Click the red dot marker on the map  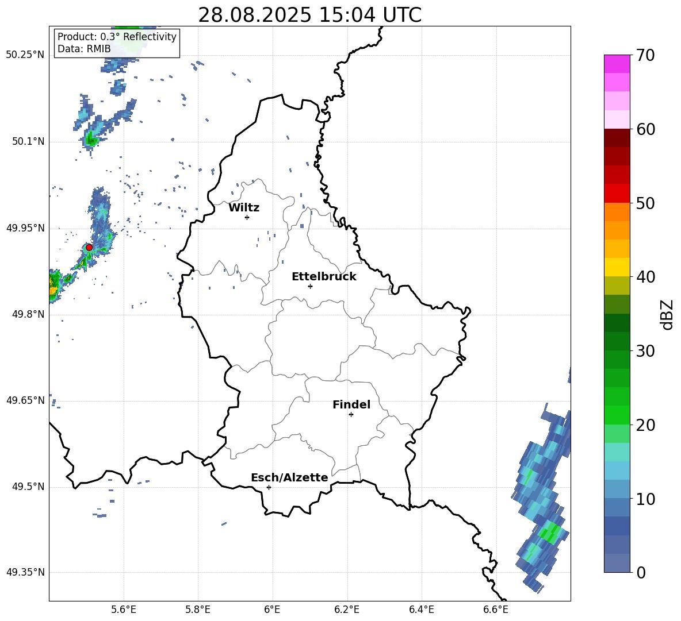(x=89, y=247)
